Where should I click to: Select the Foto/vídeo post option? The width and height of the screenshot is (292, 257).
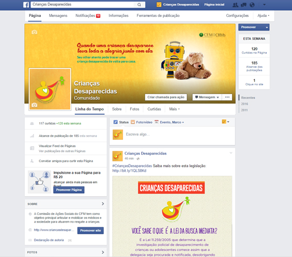coord(142,122)
